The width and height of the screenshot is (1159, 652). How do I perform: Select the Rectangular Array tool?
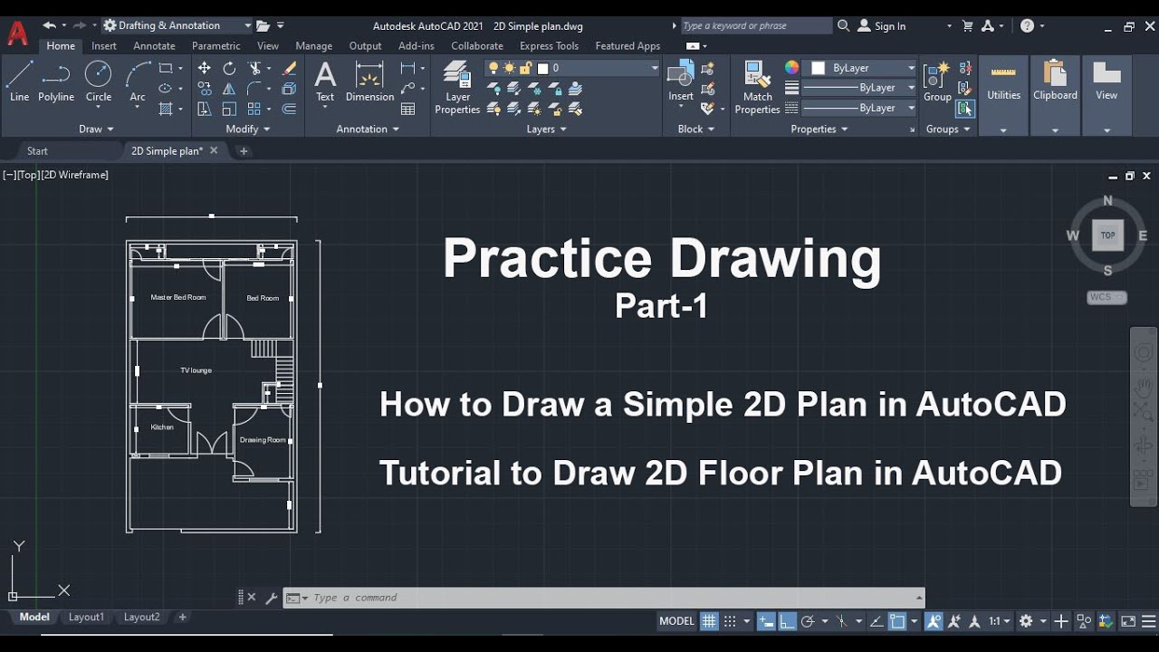click(x=254, y=109)
